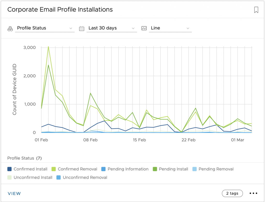Click the calendar date range icon
This screenshot has width=265, height=202.
[82, 28]
